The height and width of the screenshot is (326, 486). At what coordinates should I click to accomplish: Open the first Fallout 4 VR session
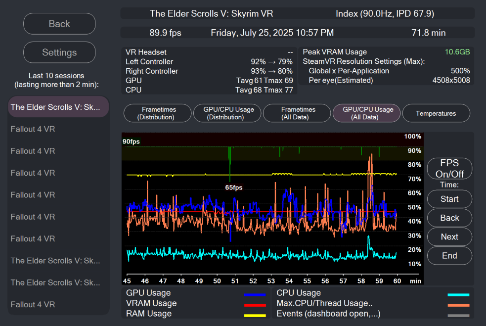point(59,129)
